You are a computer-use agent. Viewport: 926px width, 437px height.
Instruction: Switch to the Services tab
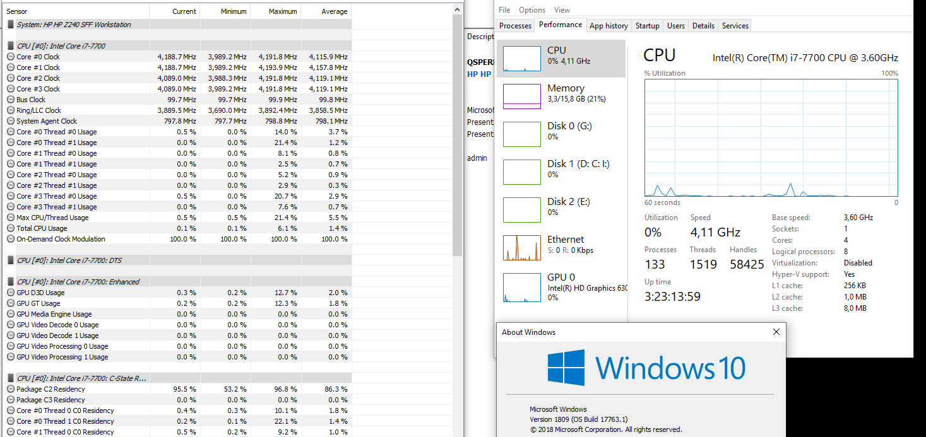coord(735,26)
